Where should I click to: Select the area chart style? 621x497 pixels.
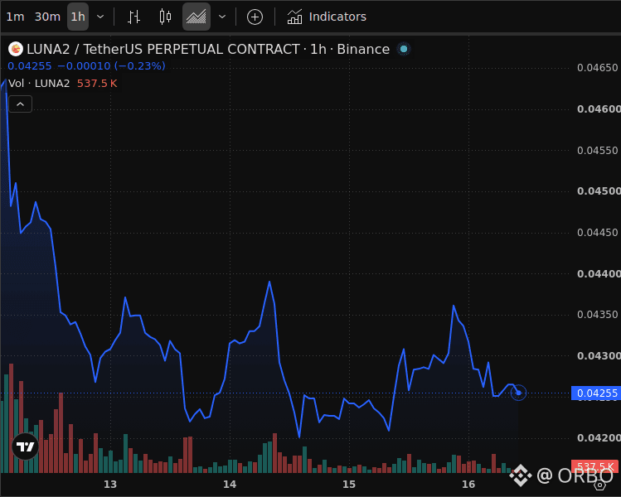tap(196, 17)
